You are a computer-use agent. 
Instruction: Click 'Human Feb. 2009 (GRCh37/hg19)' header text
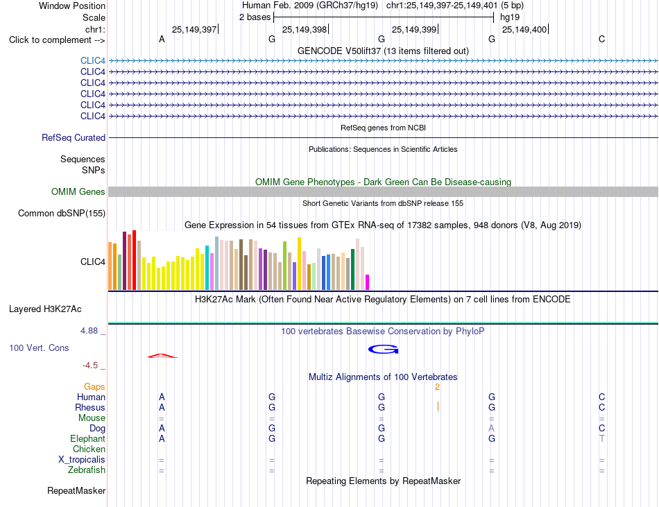click(310, 6)
